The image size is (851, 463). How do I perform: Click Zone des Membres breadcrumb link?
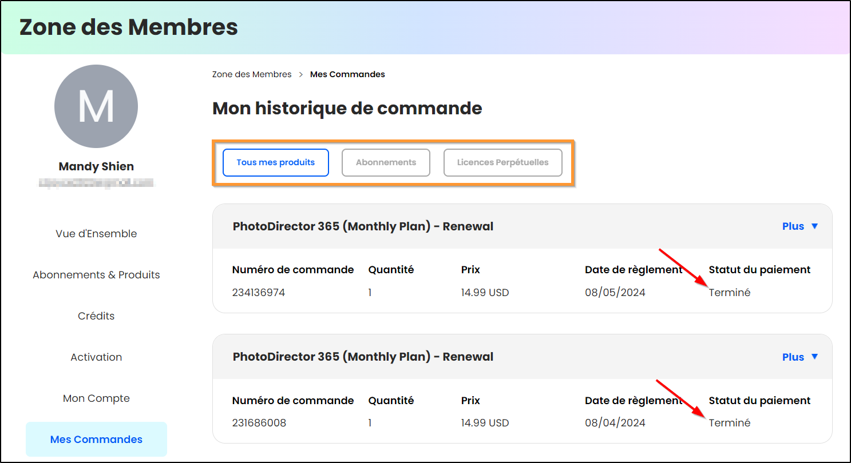(252, 74)
